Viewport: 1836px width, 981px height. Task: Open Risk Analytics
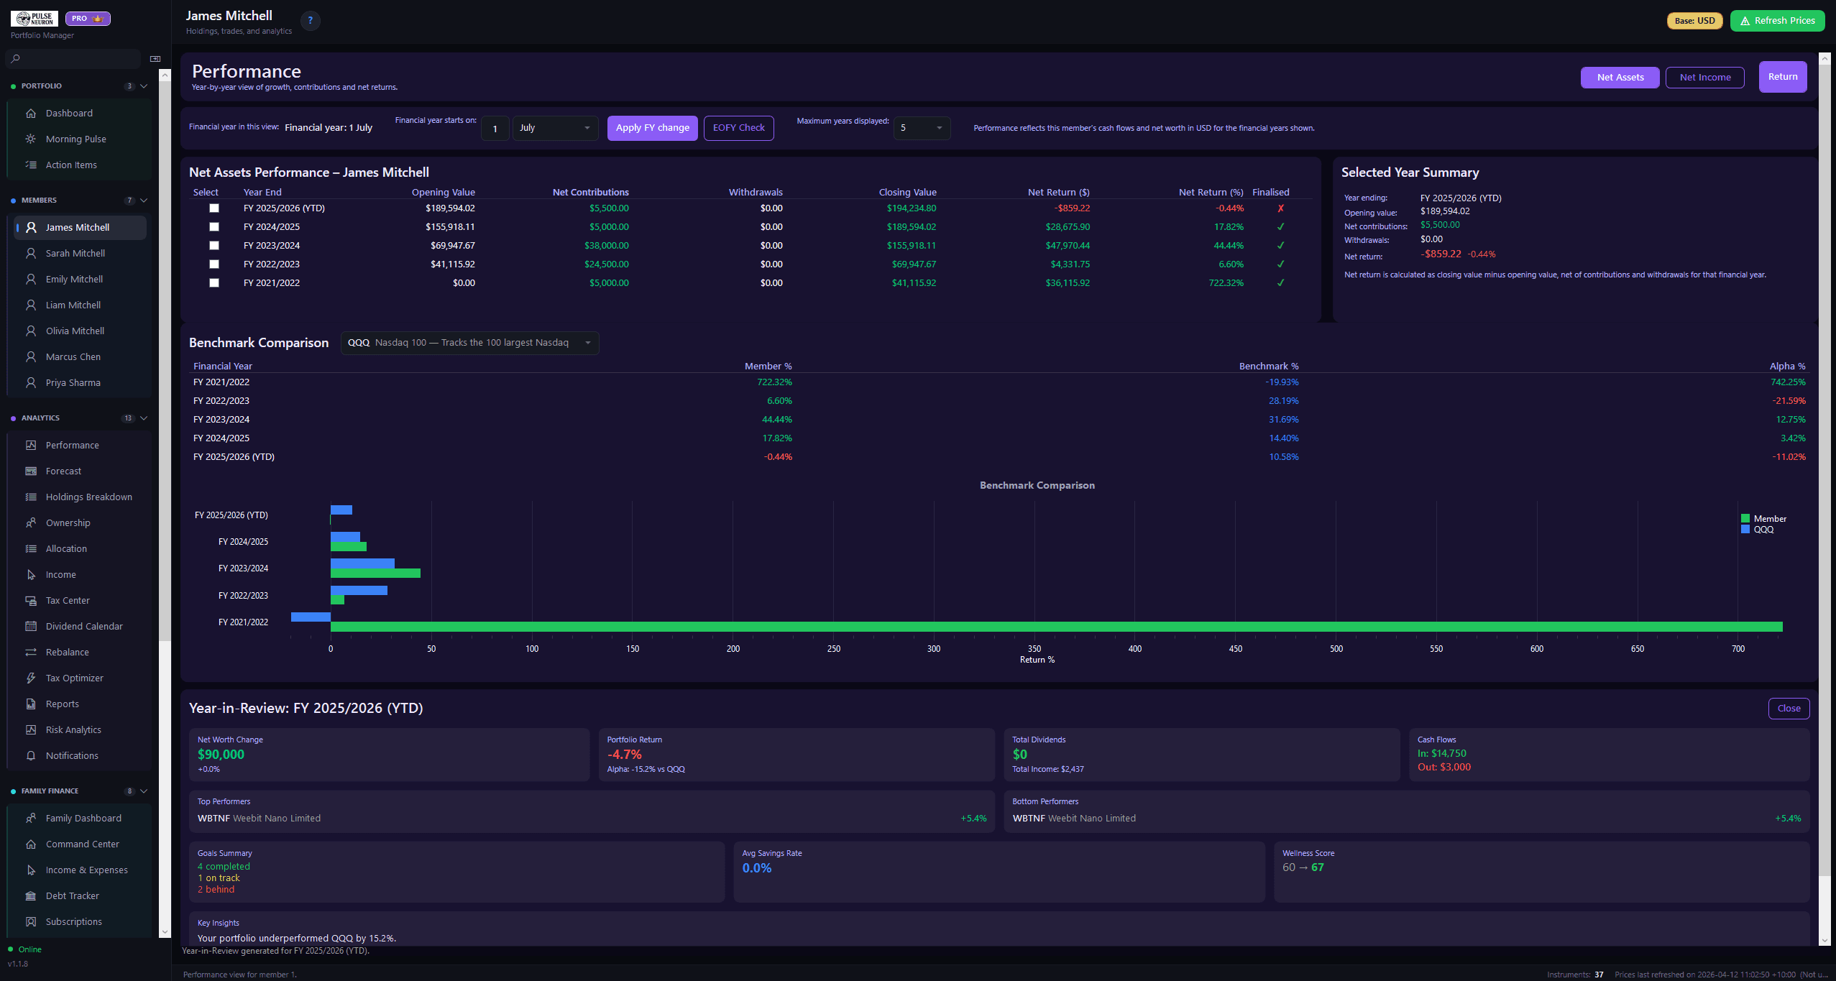click(74, 729)
